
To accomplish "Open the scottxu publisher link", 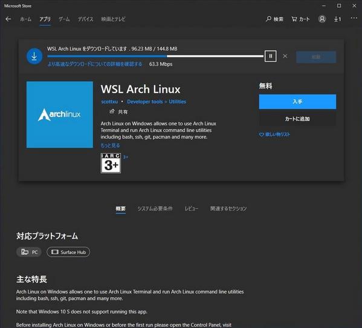I will pyautogui.click(x=109, y=102).
